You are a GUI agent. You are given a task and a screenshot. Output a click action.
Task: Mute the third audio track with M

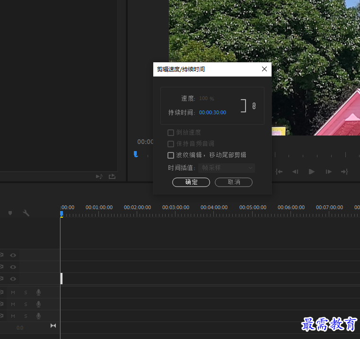click(13, 316)
